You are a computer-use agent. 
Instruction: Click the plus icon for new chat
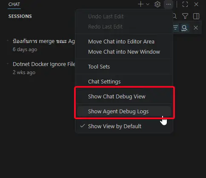(140, 4)
